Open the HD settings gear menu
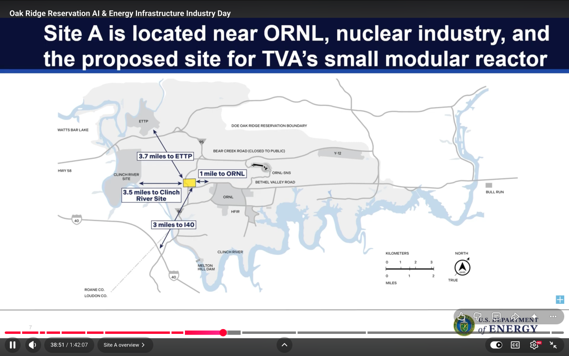This screenshot has height=356, width=569. [x=535, y=345]
